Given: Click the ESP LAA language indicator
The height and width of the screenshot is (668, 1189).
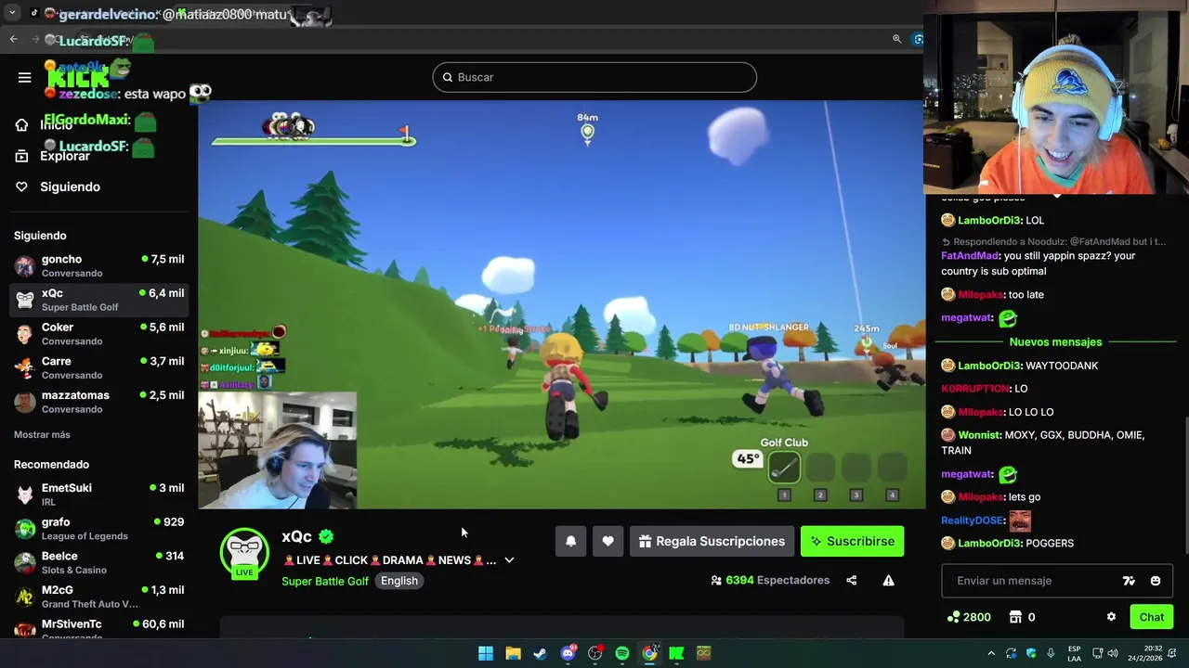Looking at the screenshot, I should tap(1074, 653).
